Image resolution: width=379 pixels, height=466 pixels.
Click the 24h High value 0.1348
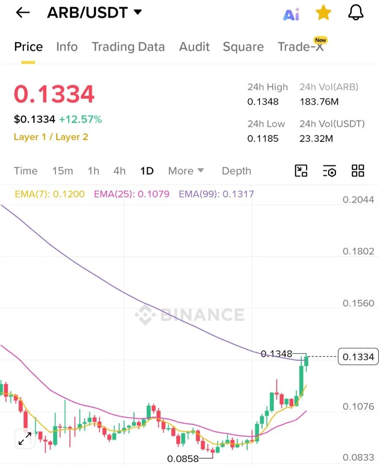coord(263,102)
